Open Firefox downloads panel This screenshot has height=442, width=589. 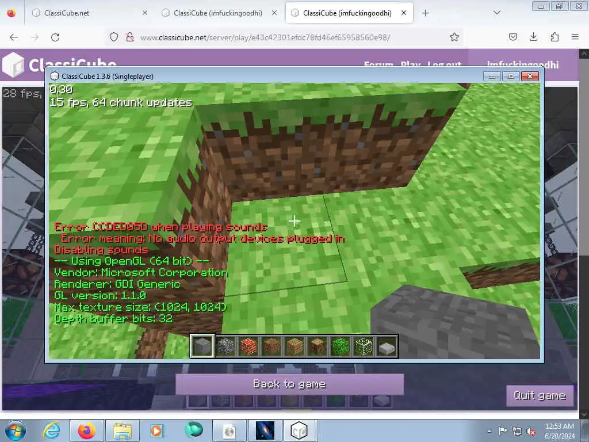(533, 37)
